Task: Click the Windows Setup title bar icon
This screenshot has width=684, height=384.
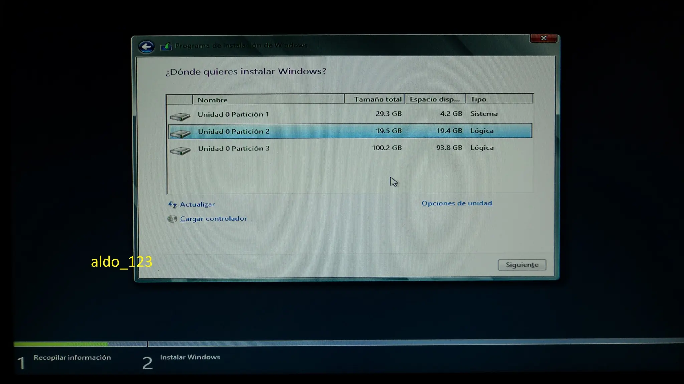Action: 166,46
